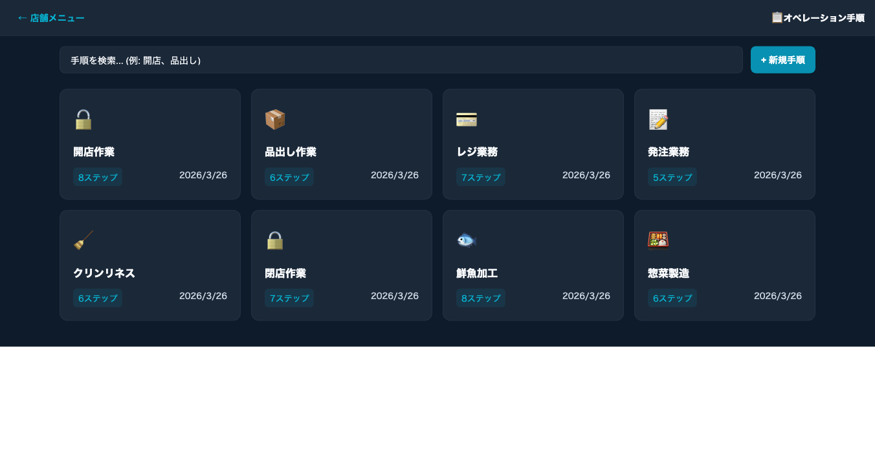
Task: Open the レジ業務 procedure card
Action: point(533,143)
